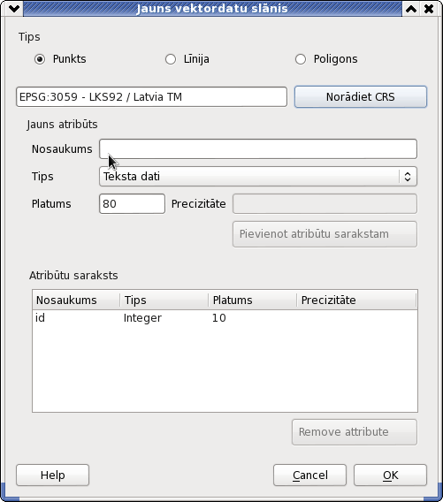Image resolution: width=443 pixels, height=502 pixels.
Task: Close the Jauns vektordatu slānis dialog
Action: click(428, 9)
